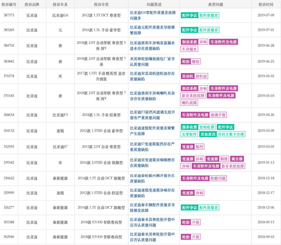
Task: Select complaint number 330622
Action: click(9, 178)
